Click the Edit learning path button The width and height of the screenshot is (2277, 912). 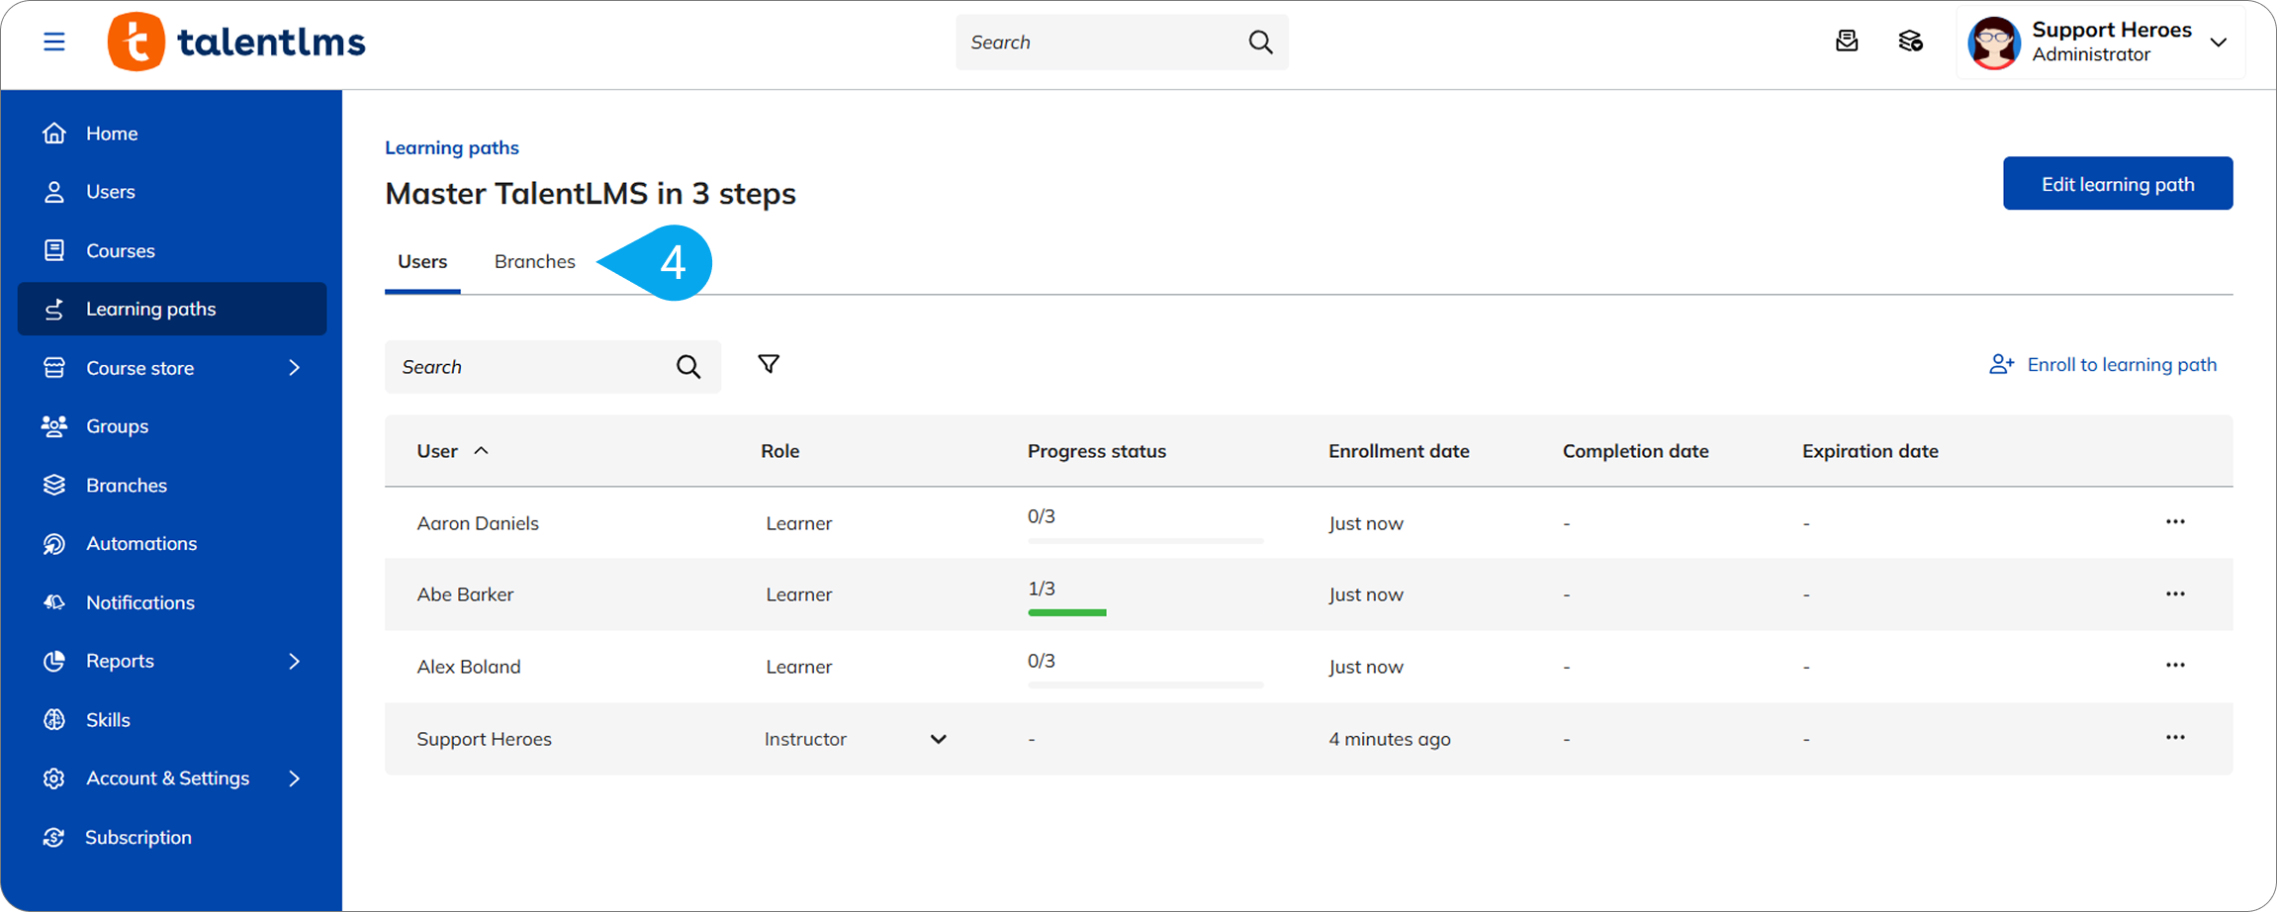[x=2117, y=184]
